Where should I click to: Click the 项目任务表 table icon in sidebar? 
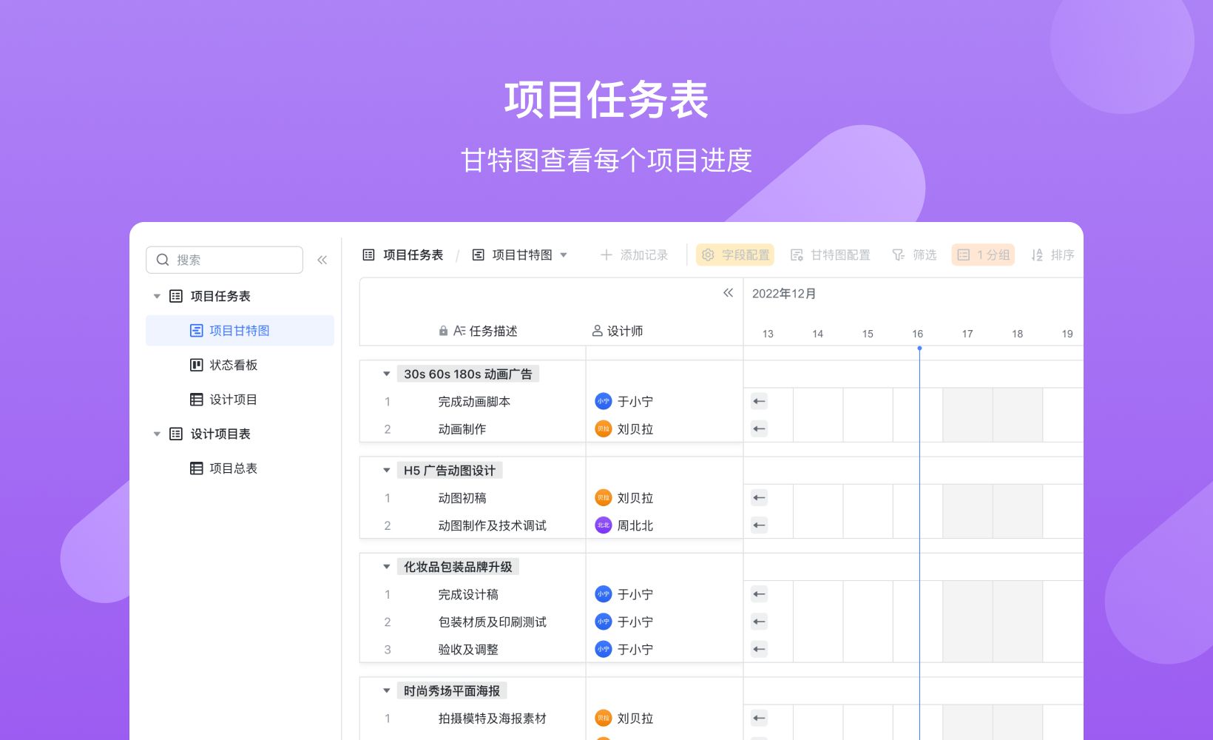point(176,296)
